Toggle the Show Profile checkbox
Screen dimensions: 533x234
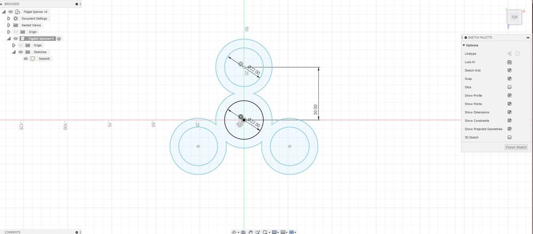[509, 95]
